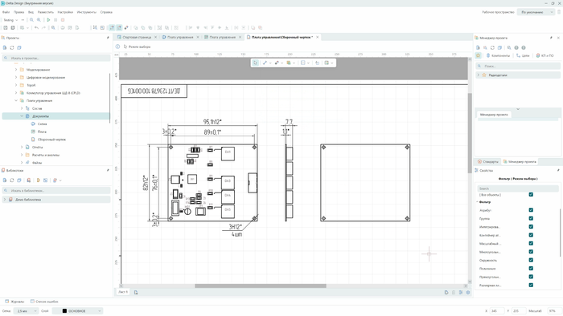Viewport: 563px width, 316px height.
Task: Click the green Run play icon
Action: point(48,20)
